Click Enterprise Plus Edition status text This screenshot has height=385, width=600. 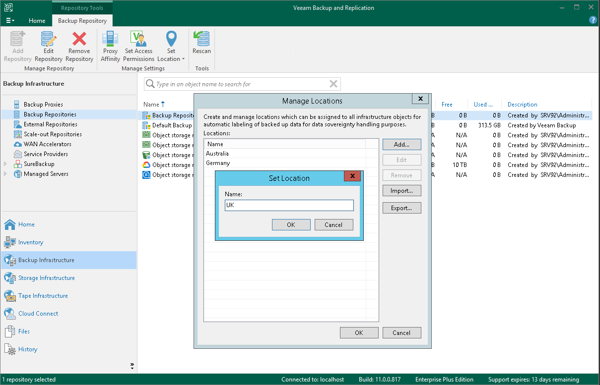pos(444,380)
